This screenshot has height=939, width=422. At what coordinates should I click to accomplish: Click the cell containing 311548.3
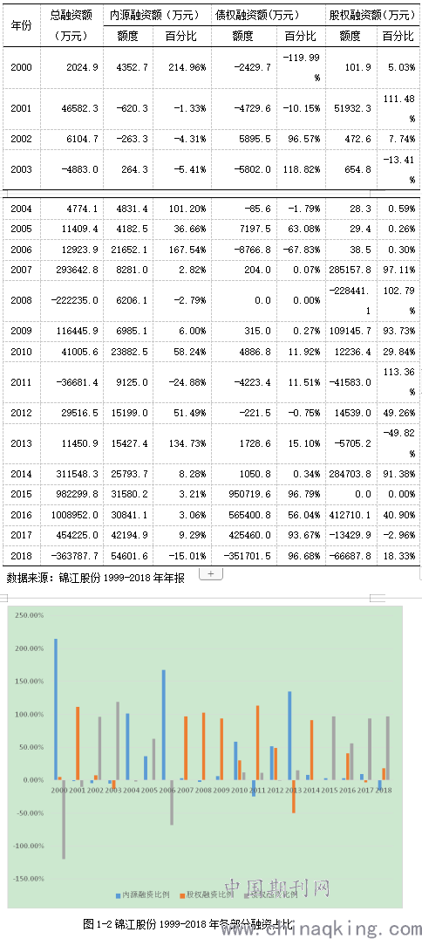pos(71,474)
